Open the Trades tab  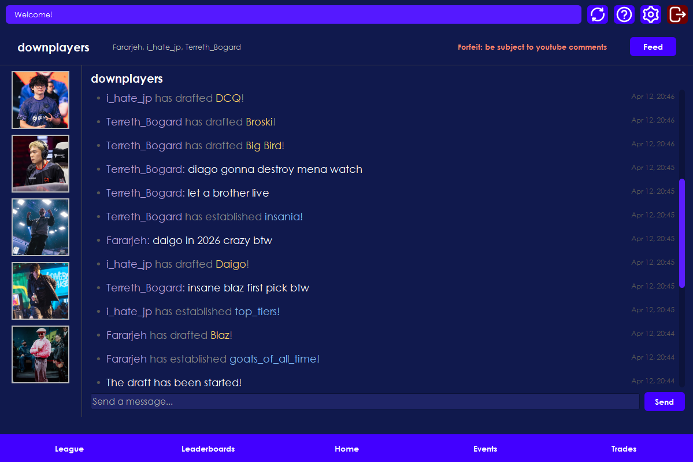click(624, 449)
